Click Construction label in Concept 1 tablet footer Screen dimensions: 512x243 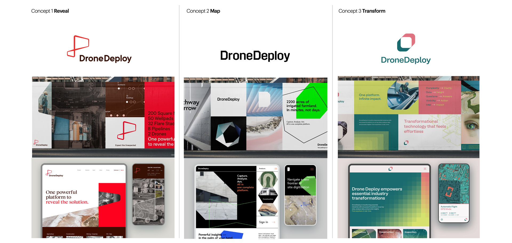(70, 234)
